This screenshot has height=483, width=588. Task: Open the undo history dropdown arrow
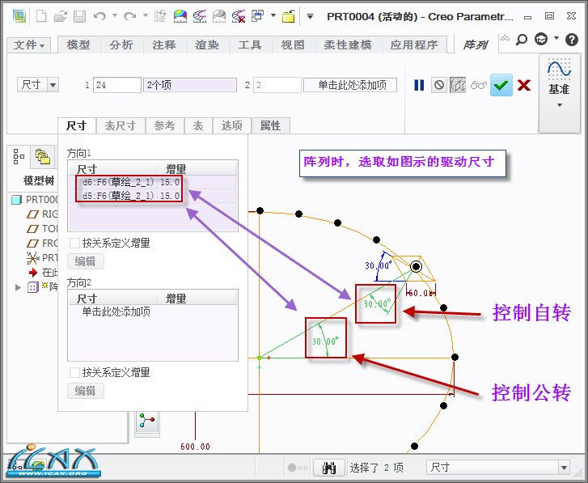115,15
